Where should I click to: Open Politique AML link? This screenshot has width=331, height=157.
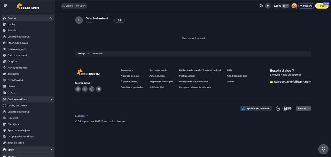click(157, 87)
